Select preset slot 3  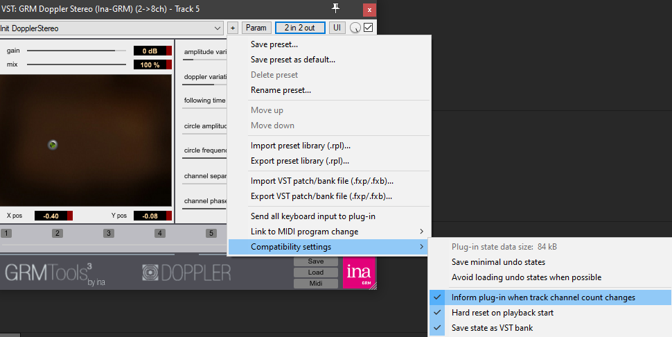pos(109,233)
